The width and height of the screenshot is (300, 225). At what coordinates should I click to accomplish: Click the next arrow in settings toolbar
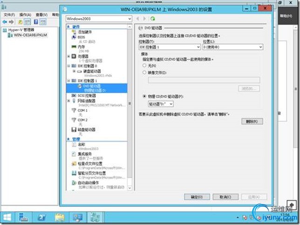pyautogui.click(x=144, y=19)
